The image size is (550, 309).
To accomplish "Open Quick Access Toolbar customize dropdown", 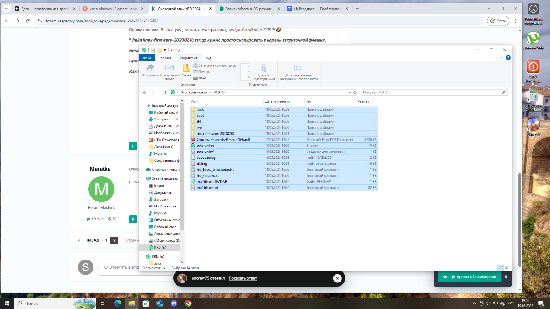I will (165, 50).
